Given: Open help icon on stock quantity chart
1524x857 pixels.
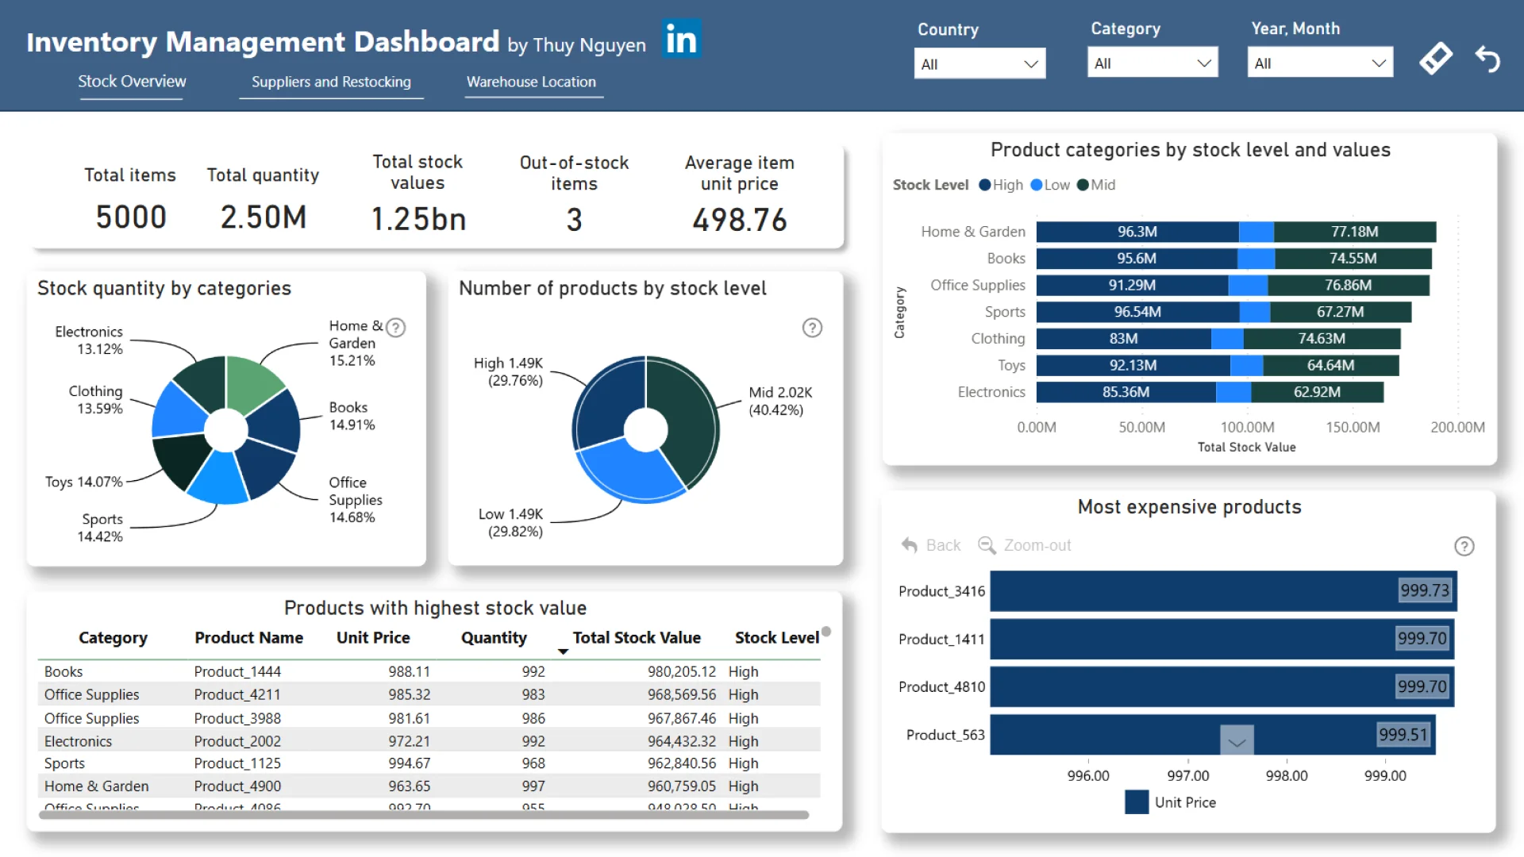Looking at the screenshot, I should pos(395,328).
